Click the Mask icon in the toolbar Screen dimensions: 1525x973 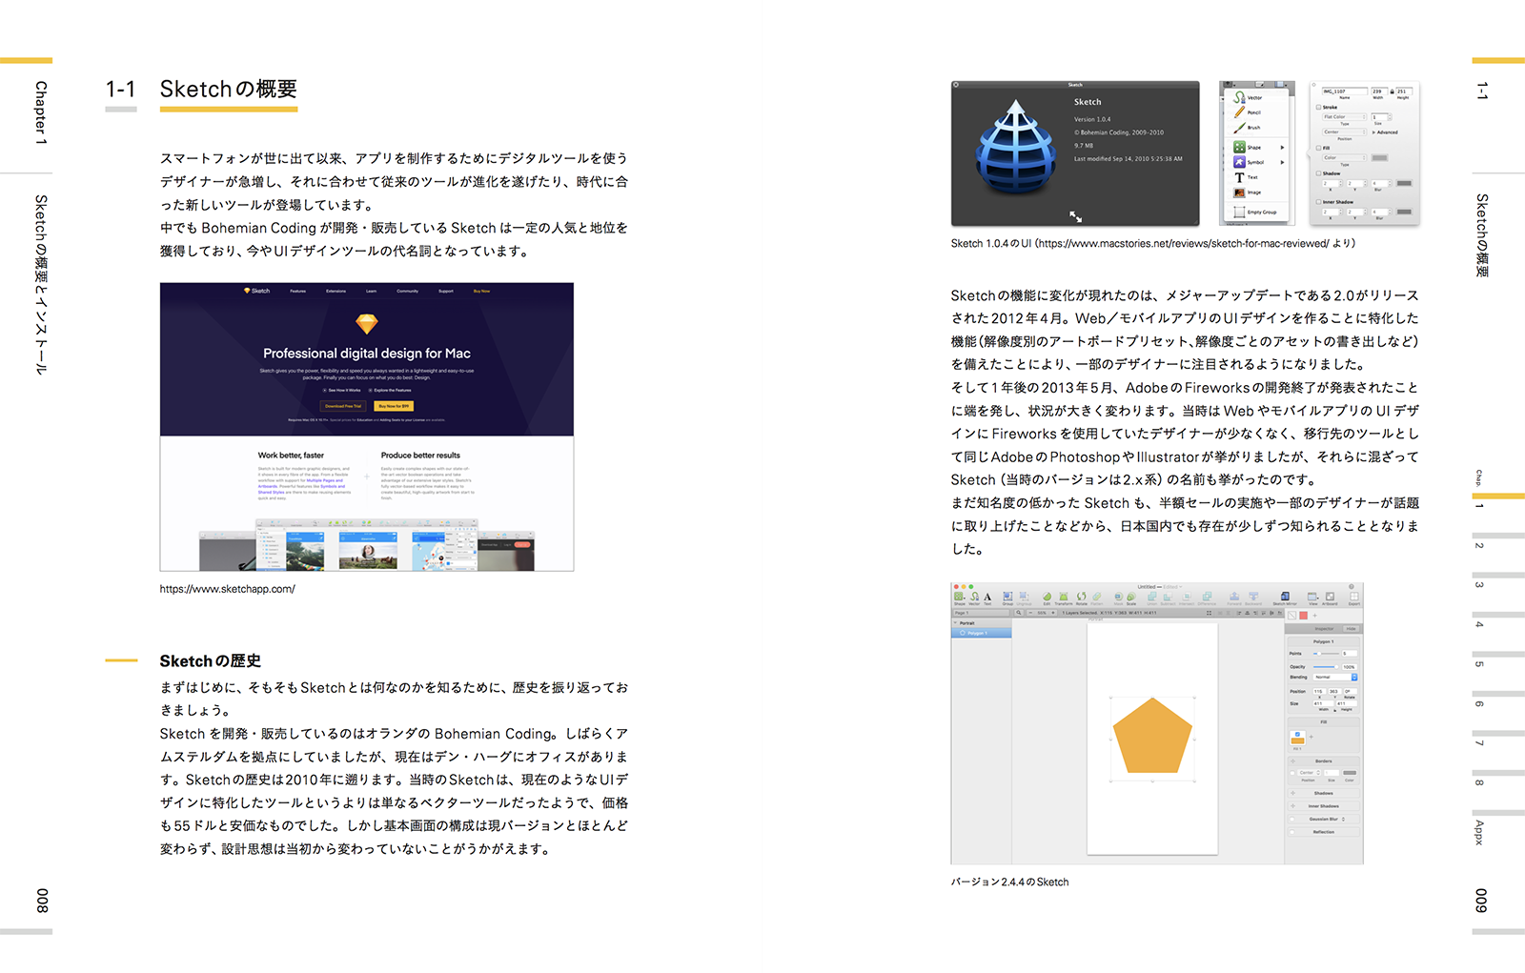[1119, 597]
